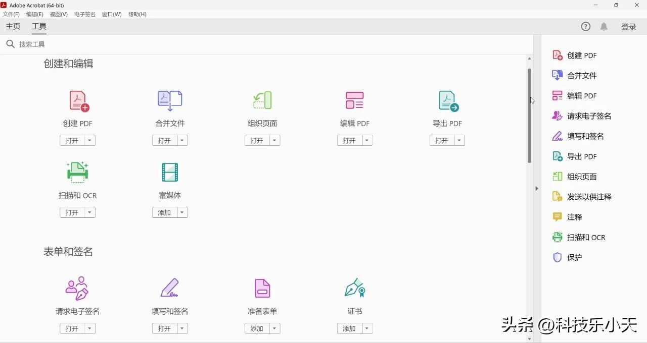
Task: Expand the 打开 dropdown under 编辑 PDF
Action: 367,140
